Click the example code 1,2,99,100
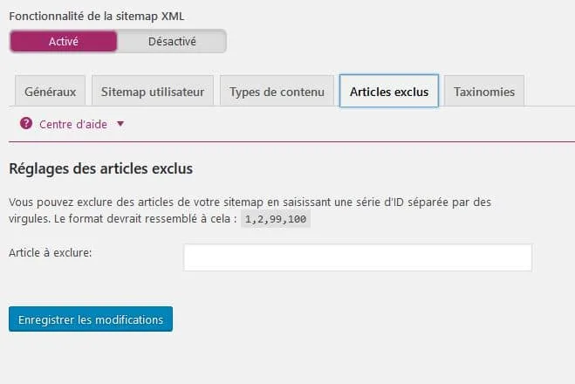The width and height of the screenshot is (575, 384). [x=276, y=219]
